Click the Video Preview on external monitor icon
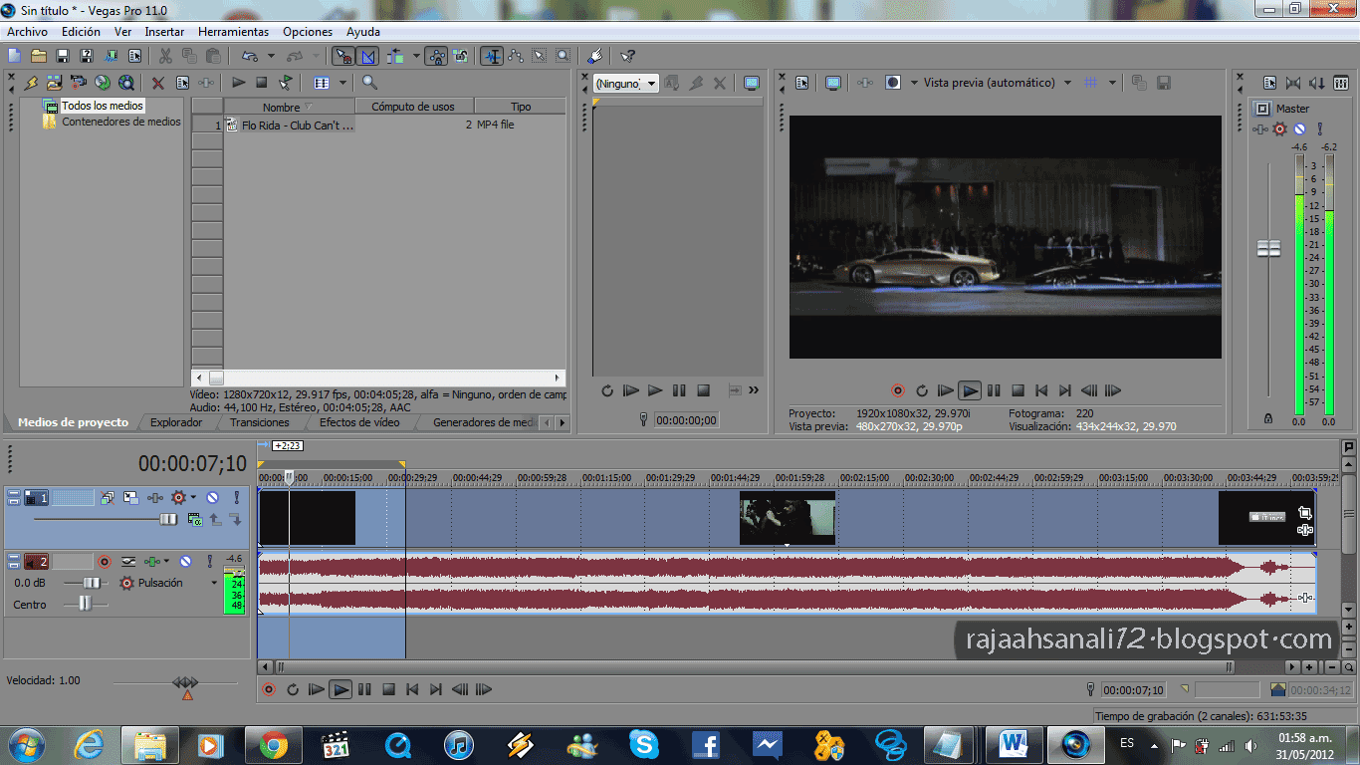Screen dimensions: 1360x765 833,83
